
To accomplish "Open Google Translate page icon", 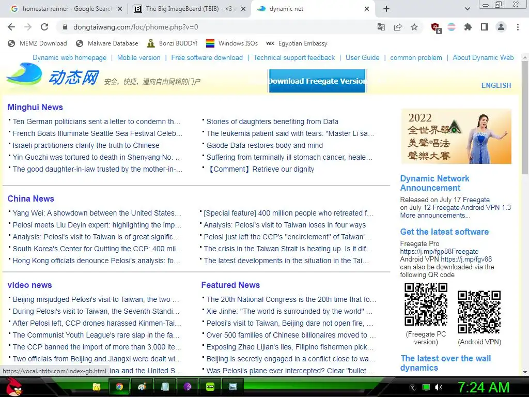I will [x=381, y=27].
